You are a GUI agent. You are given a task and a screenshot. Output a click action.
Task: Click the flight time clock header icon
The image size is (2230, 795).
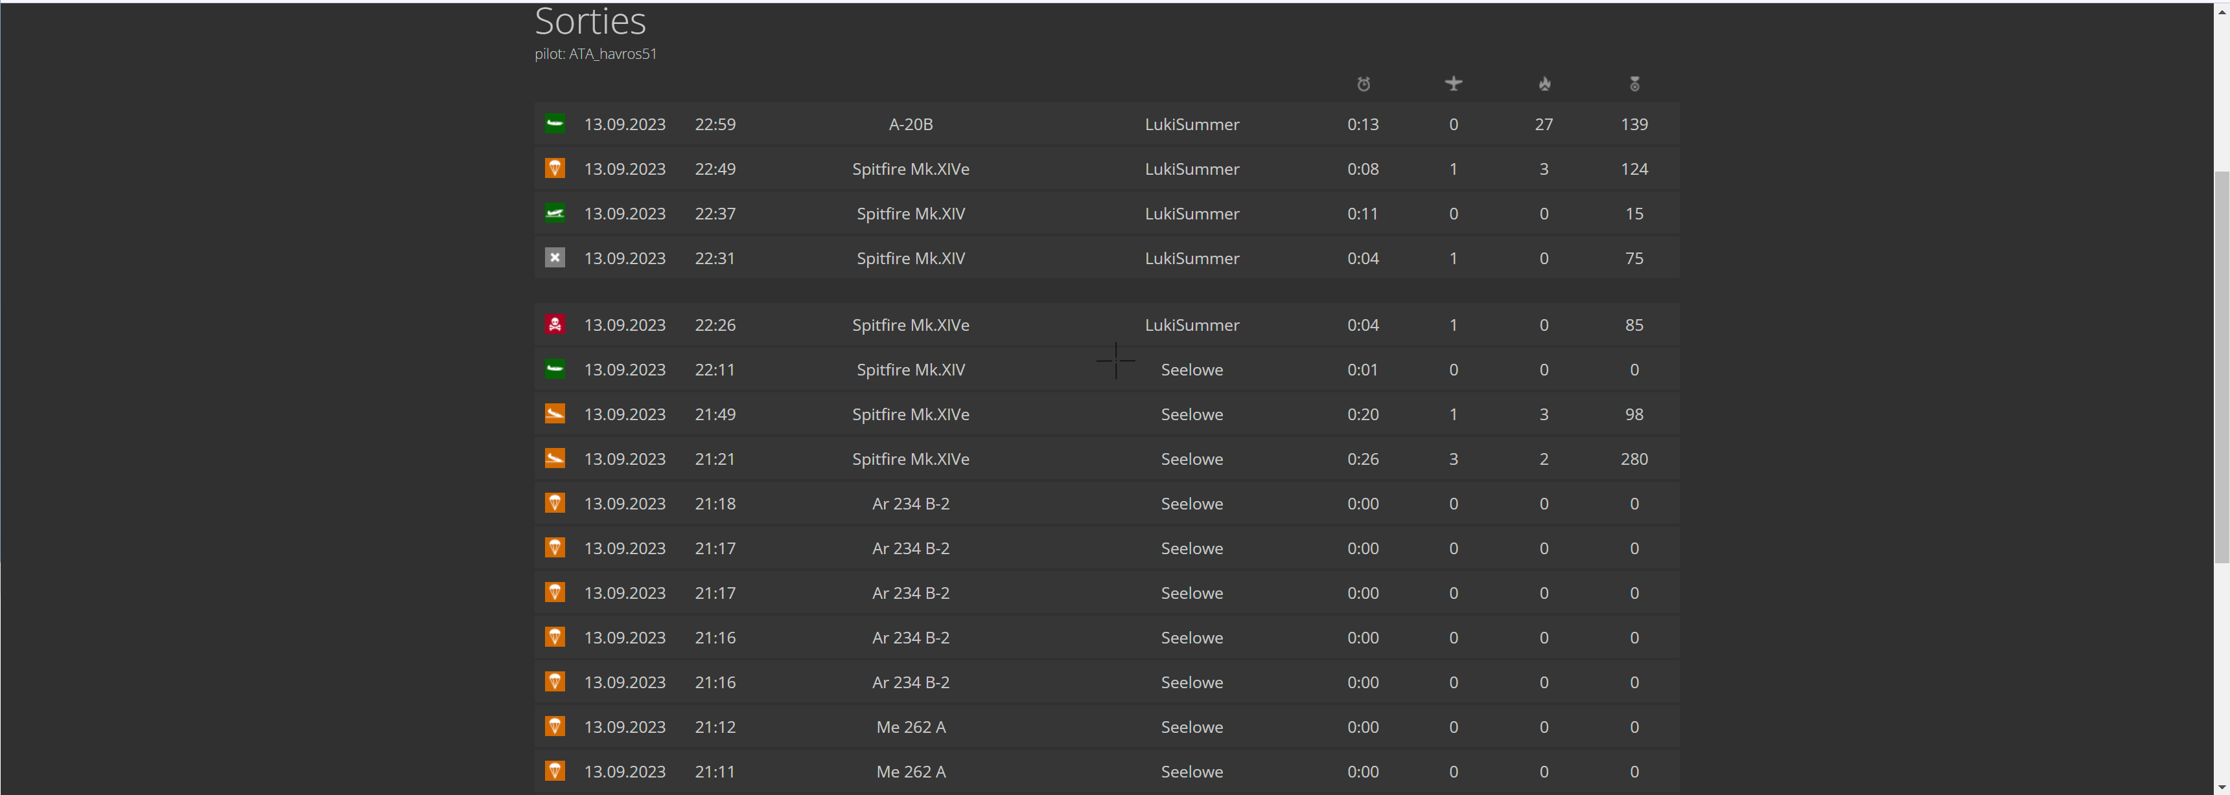point(1363,84)
